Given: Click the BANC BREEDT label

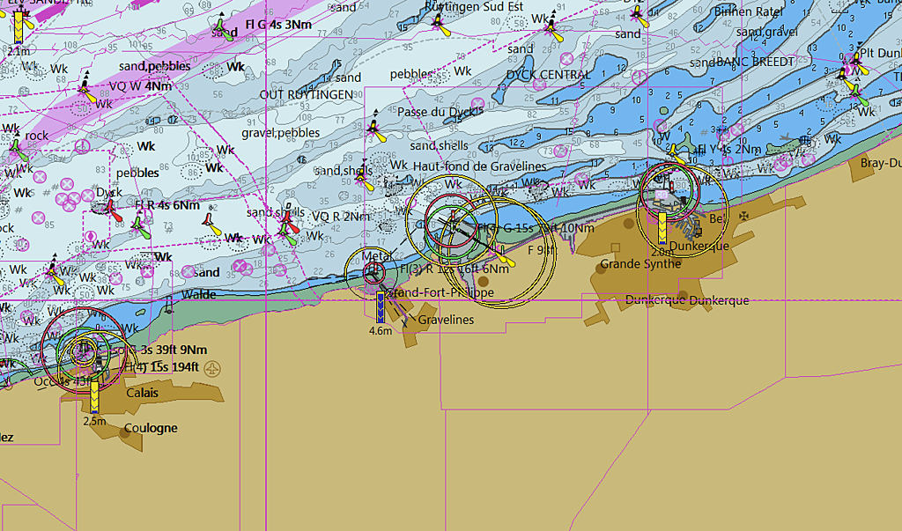Looking at the screenshot, I should [x=755, y=62].
